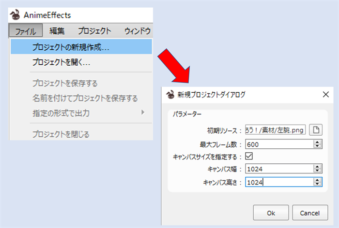
Task: Click the AnimeEffects rabbit logo icon
Action: pos(15,15)
